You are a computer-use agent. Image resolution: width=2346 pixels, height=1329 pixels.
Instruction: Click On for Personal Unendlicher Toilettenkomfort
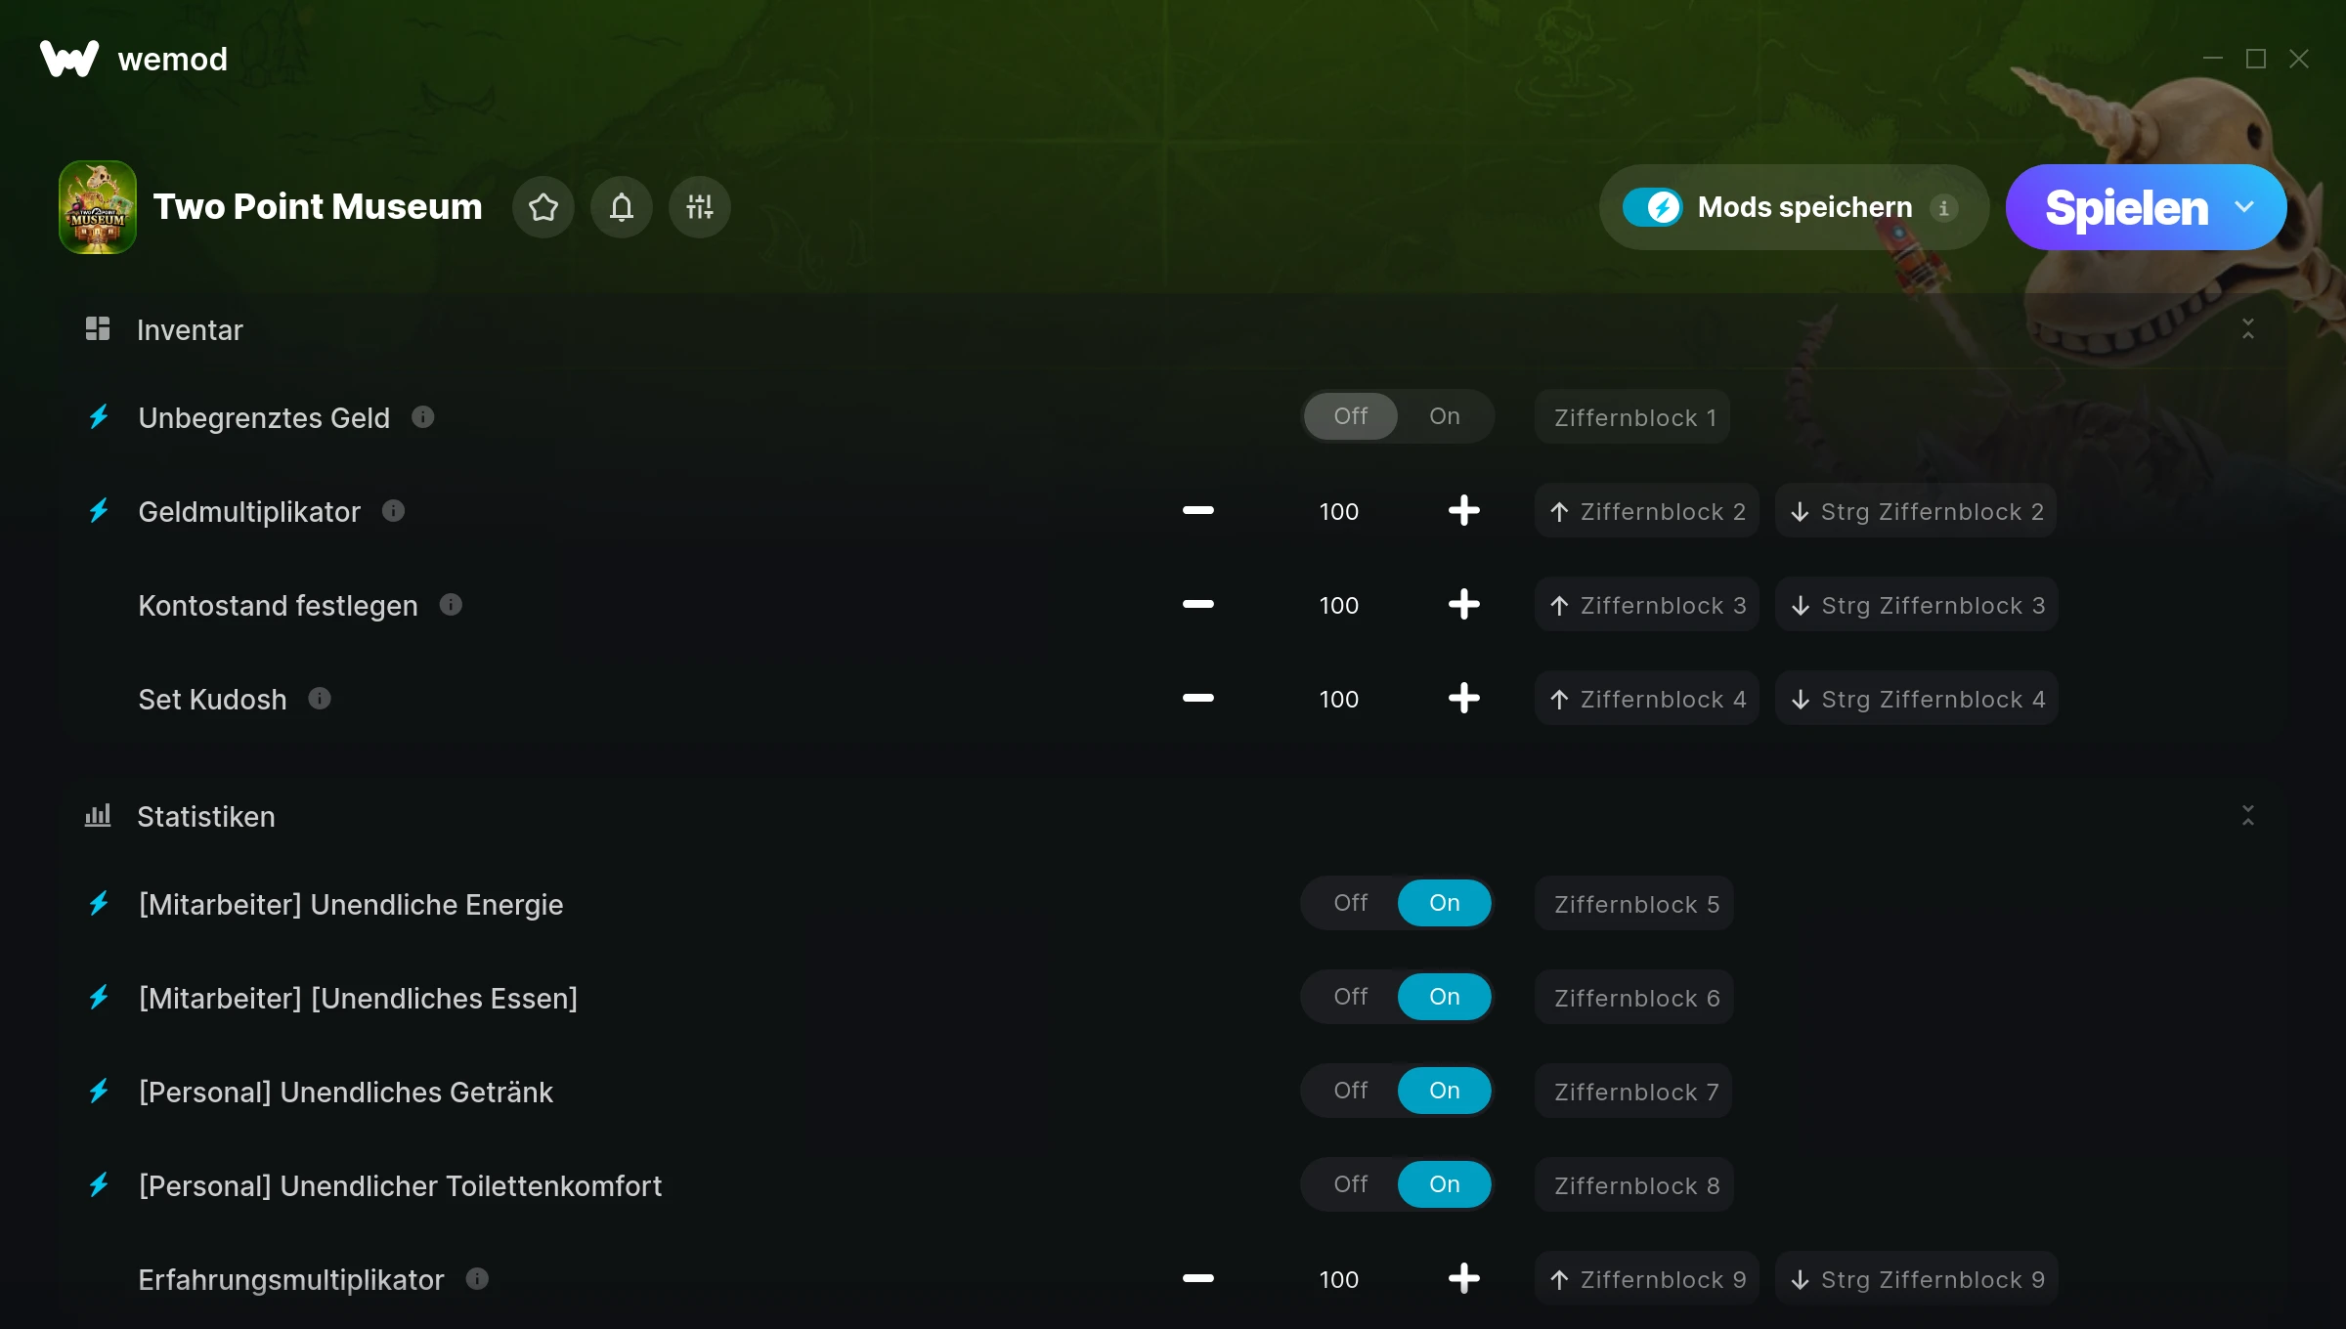[x=1445, y=1184]
